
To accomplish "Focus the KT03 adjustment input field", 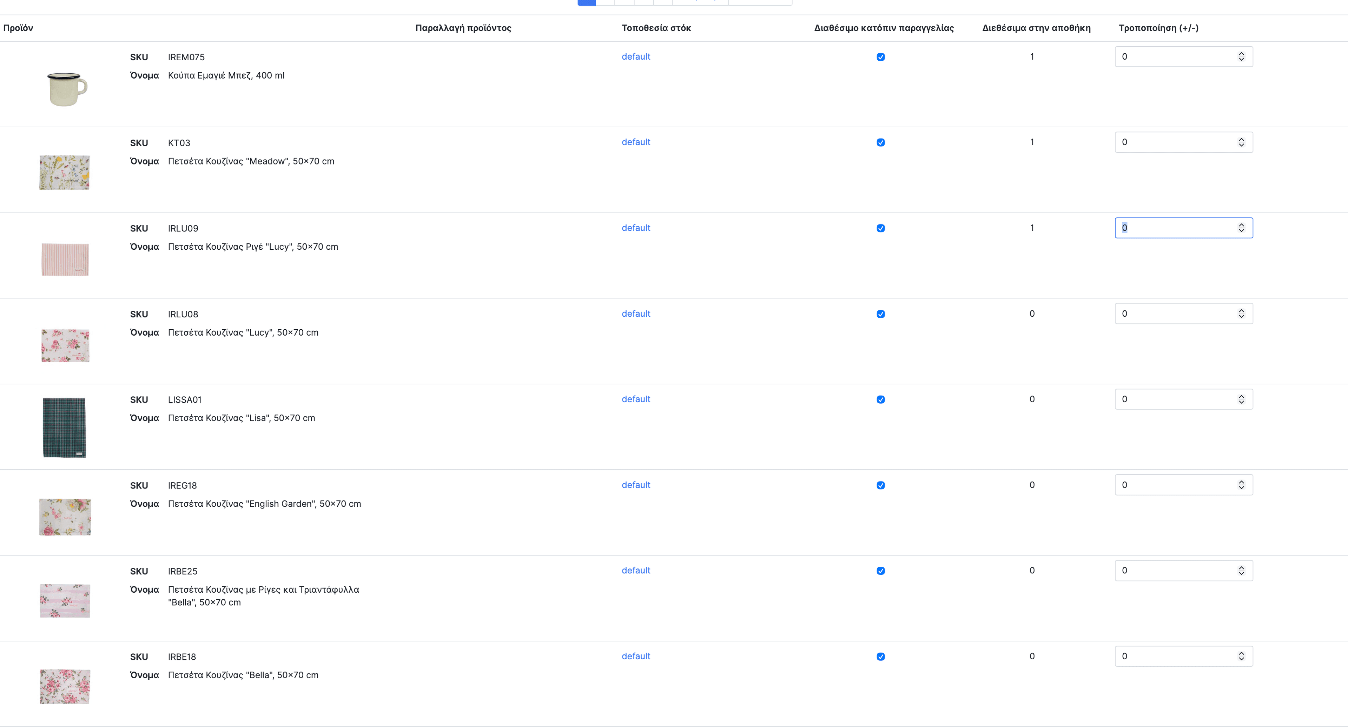I will tap(1175, 142).
